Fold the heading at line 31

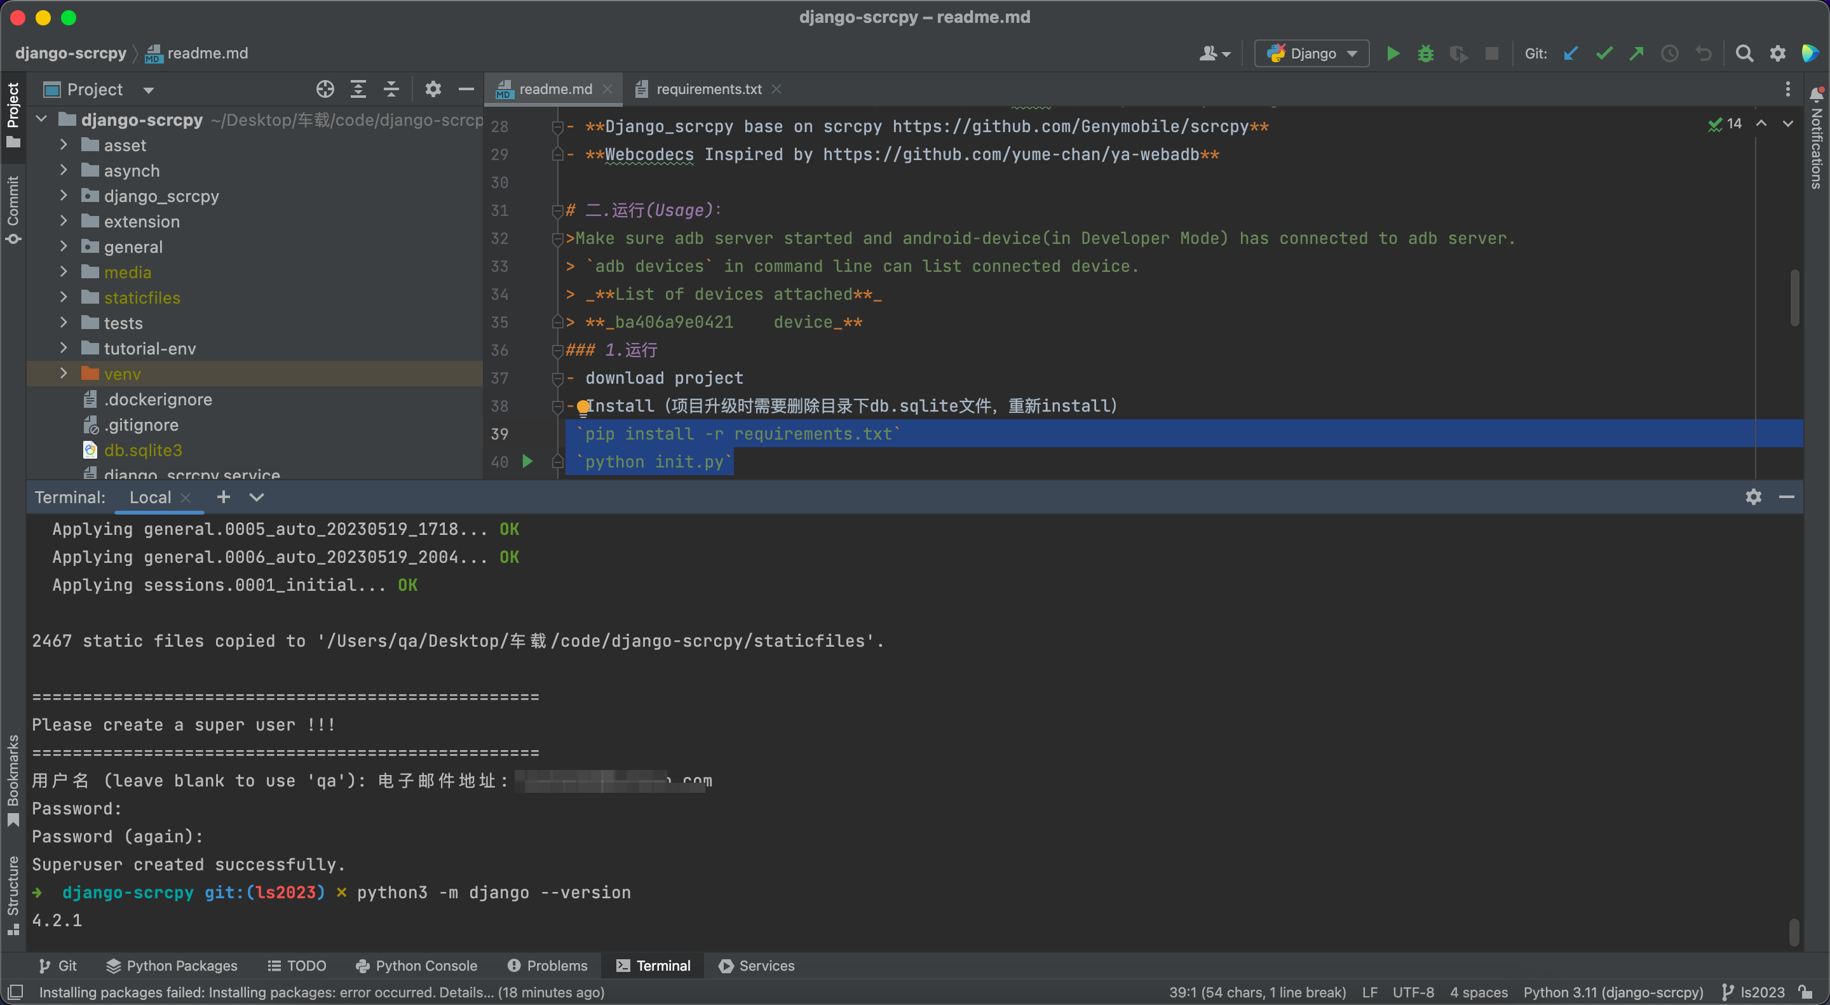pos(557,210)
